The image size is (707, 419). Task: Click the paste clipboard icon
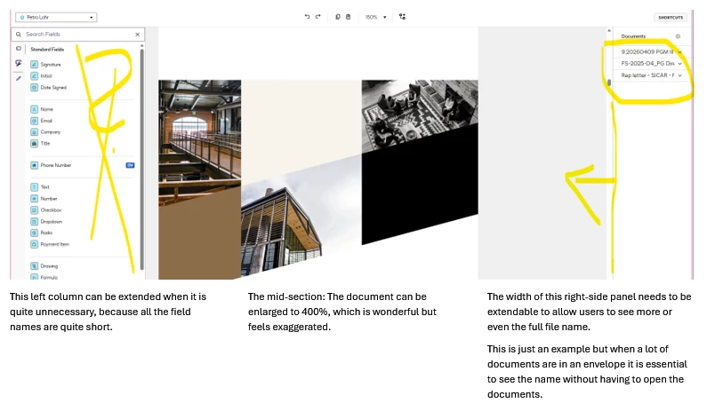(348, 17)
